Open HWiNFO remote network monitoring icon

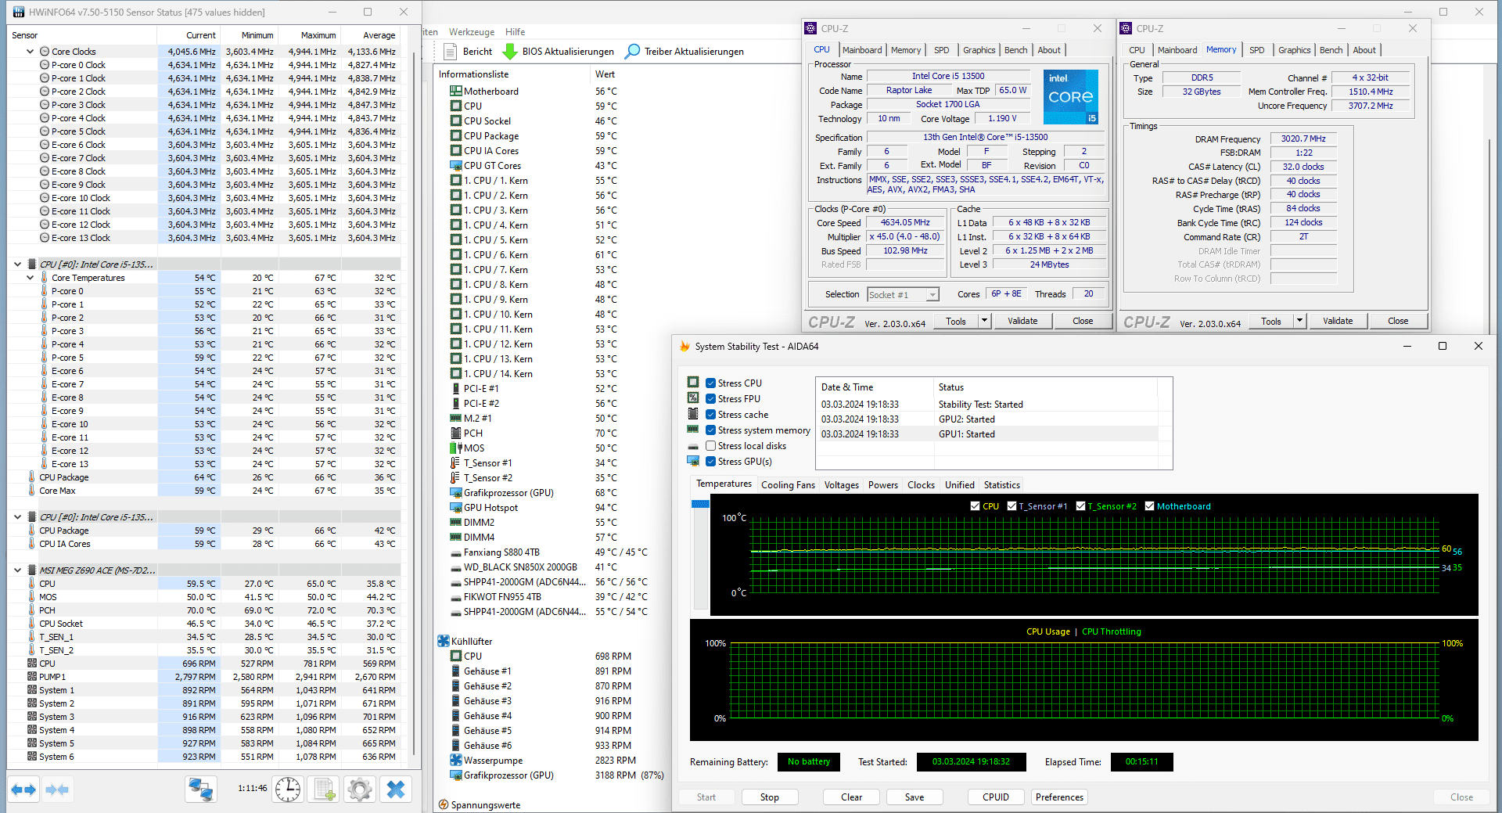pyautogui.click(x=201, y=790)
